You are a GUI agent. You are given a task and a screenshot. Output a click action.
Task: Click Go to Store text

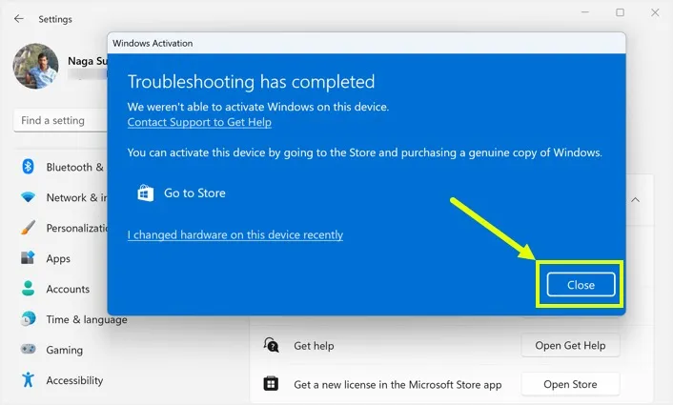click(x=194, y=193)
